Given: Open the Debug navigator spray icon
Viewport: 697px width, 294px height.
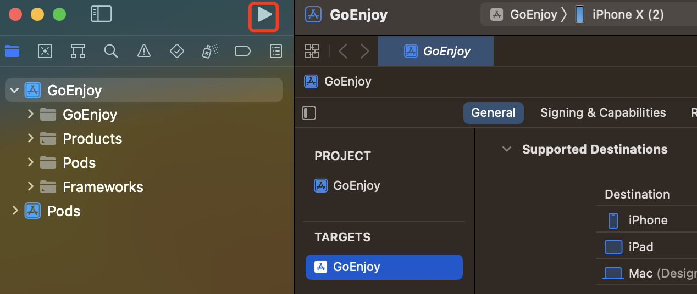Looking at the screenshot, I should tap(210, 52).
